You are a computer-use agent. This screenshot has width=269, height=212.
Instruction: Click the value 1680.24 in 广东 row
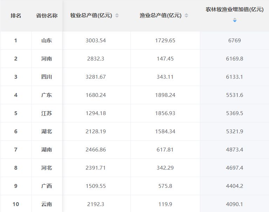click(96, 95)
